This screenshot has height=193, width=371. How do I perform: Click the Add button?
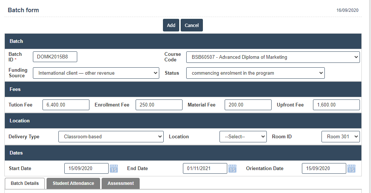point(171,25)
